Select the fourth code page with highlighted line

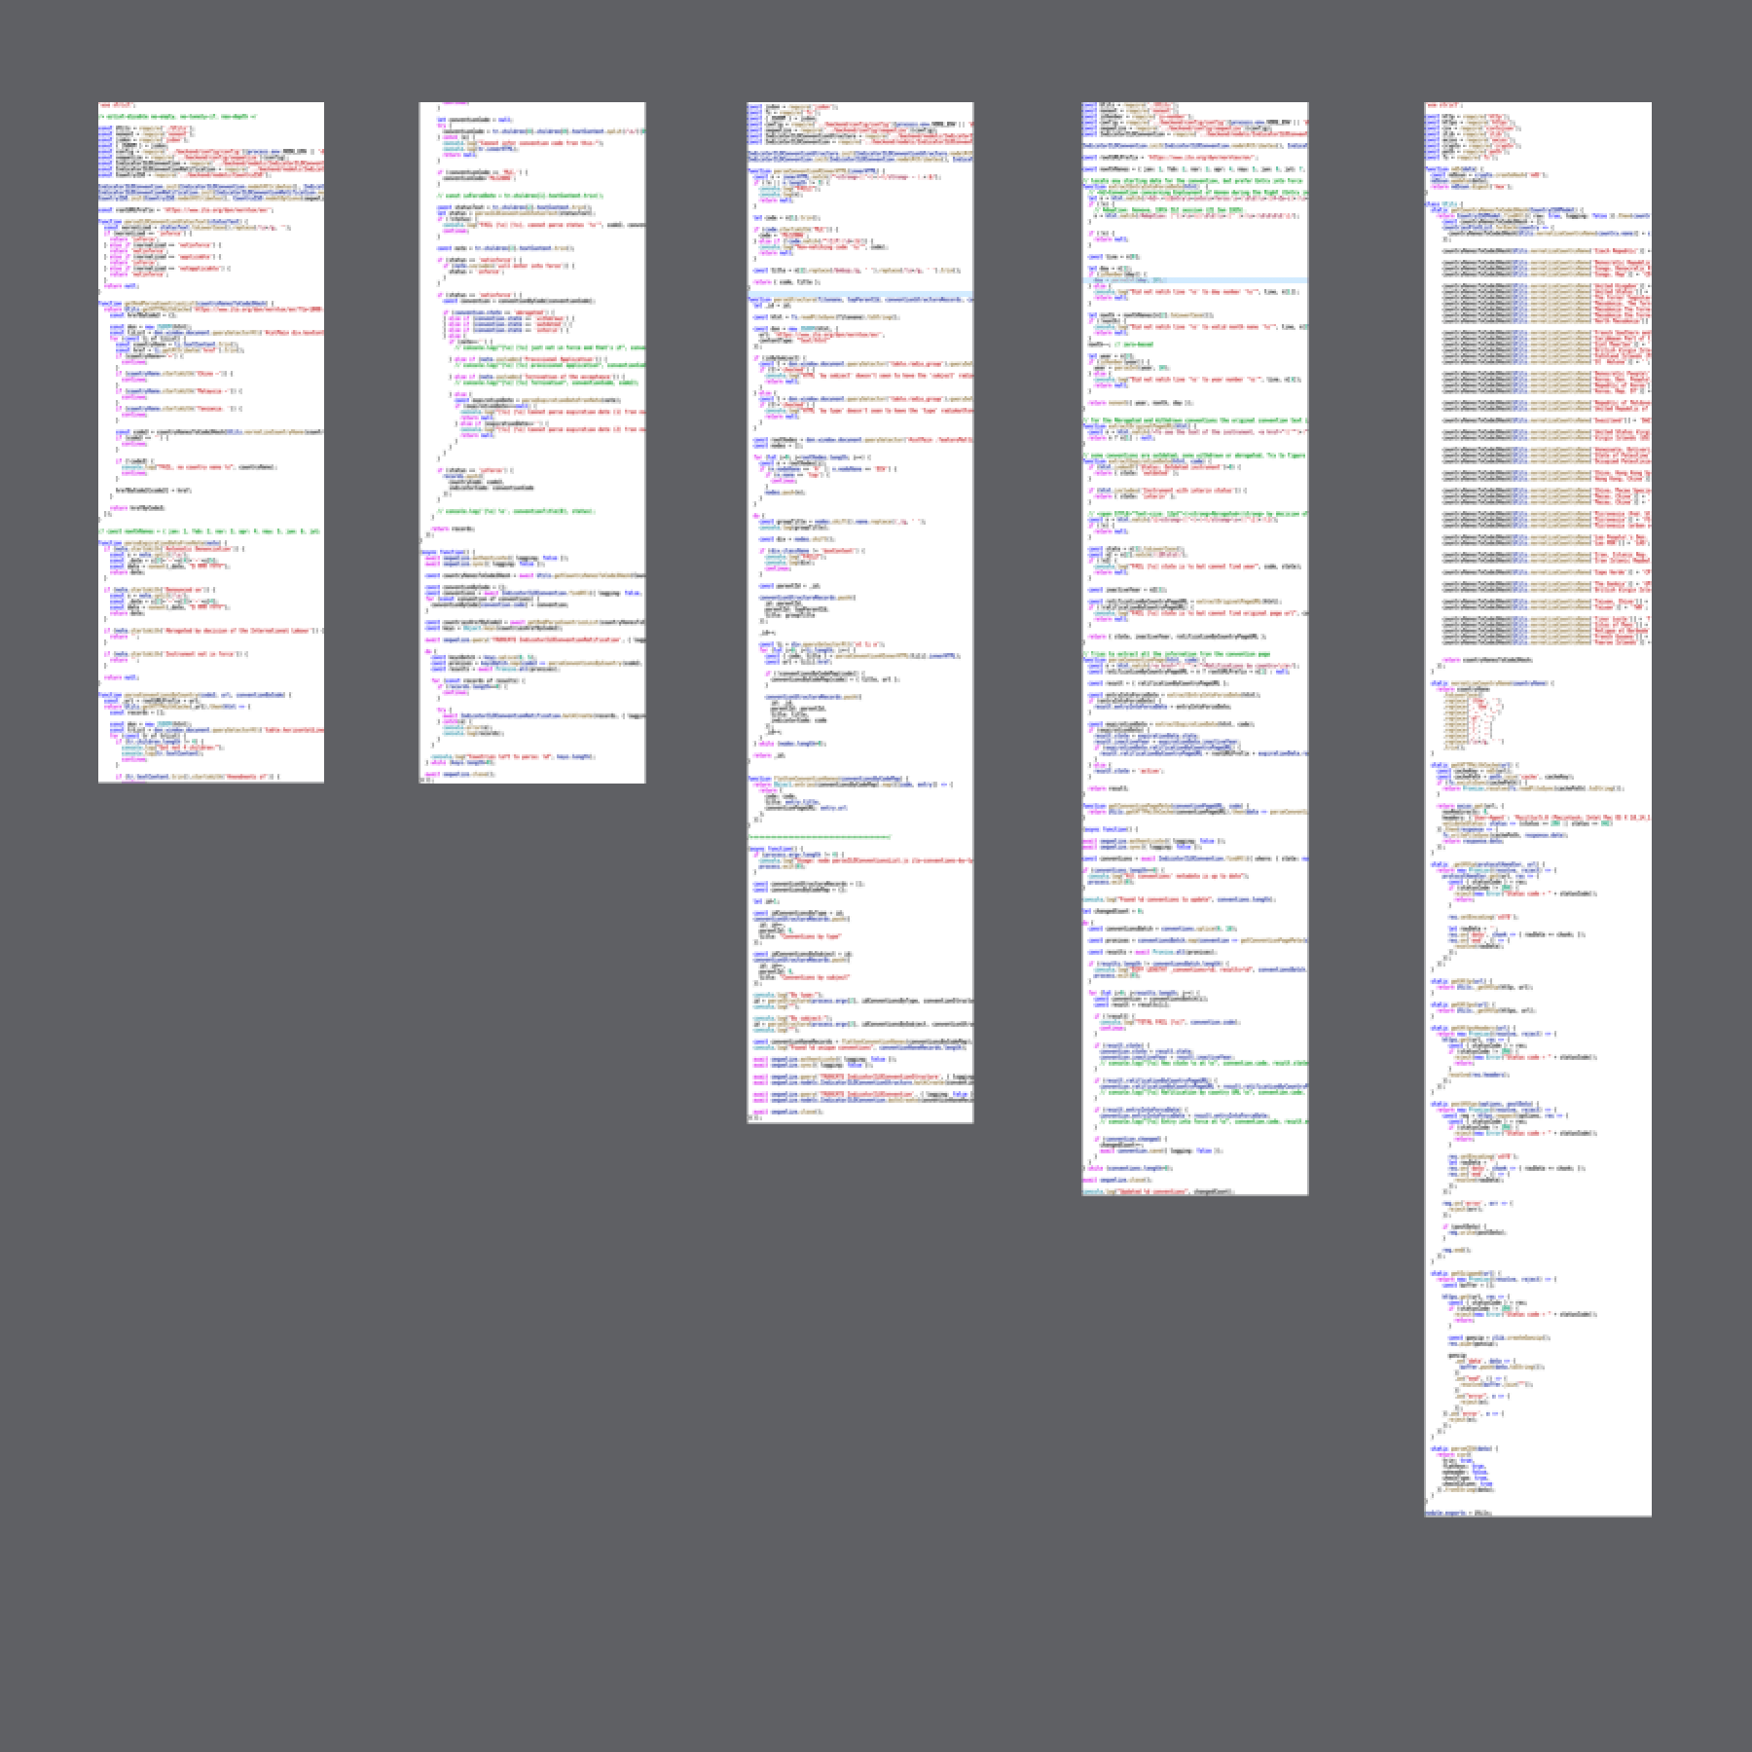[1195, 648]
